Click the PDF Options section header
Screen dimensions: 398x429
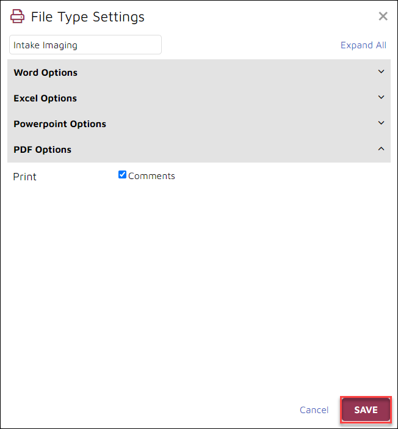[199, 150]
